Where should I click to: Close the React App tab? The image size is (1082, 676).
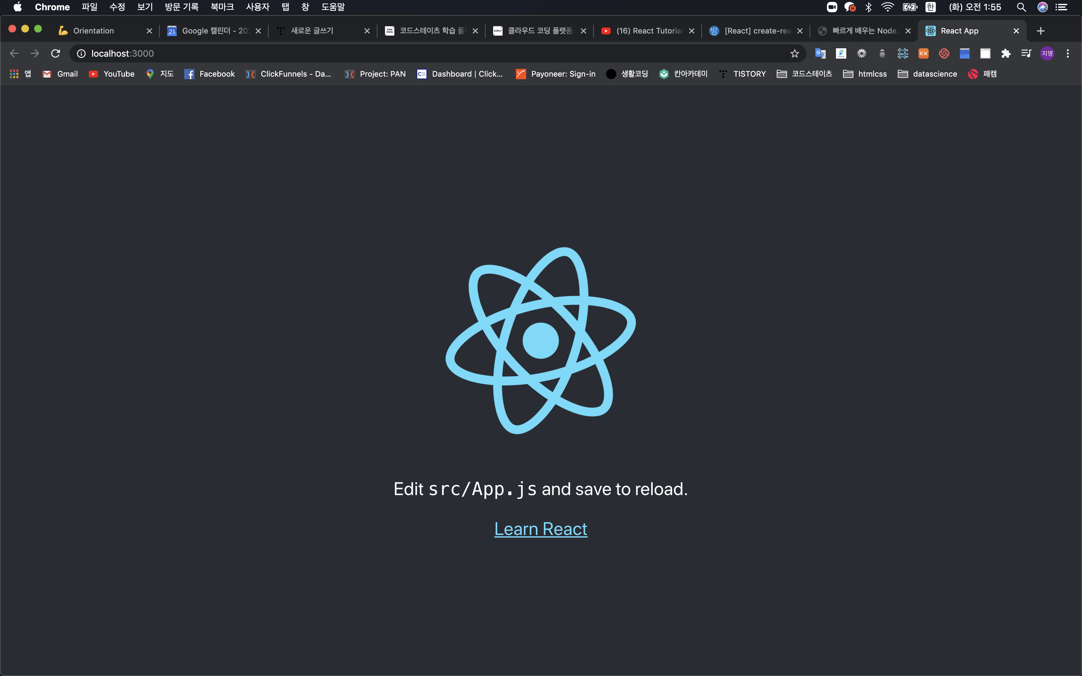pos(1016,31)
